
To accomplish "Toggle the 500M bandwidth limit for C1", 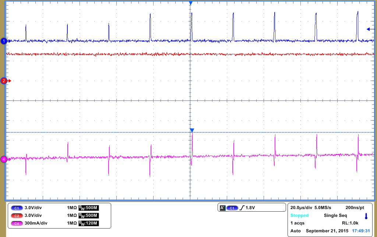I will [89, 208].
